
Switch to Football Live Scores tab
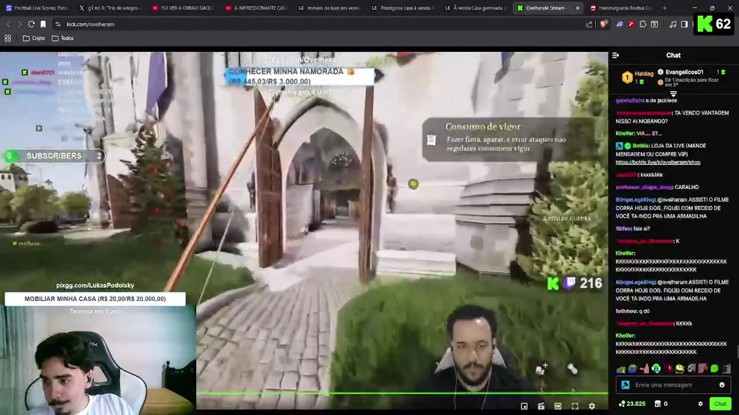(36, 8)
